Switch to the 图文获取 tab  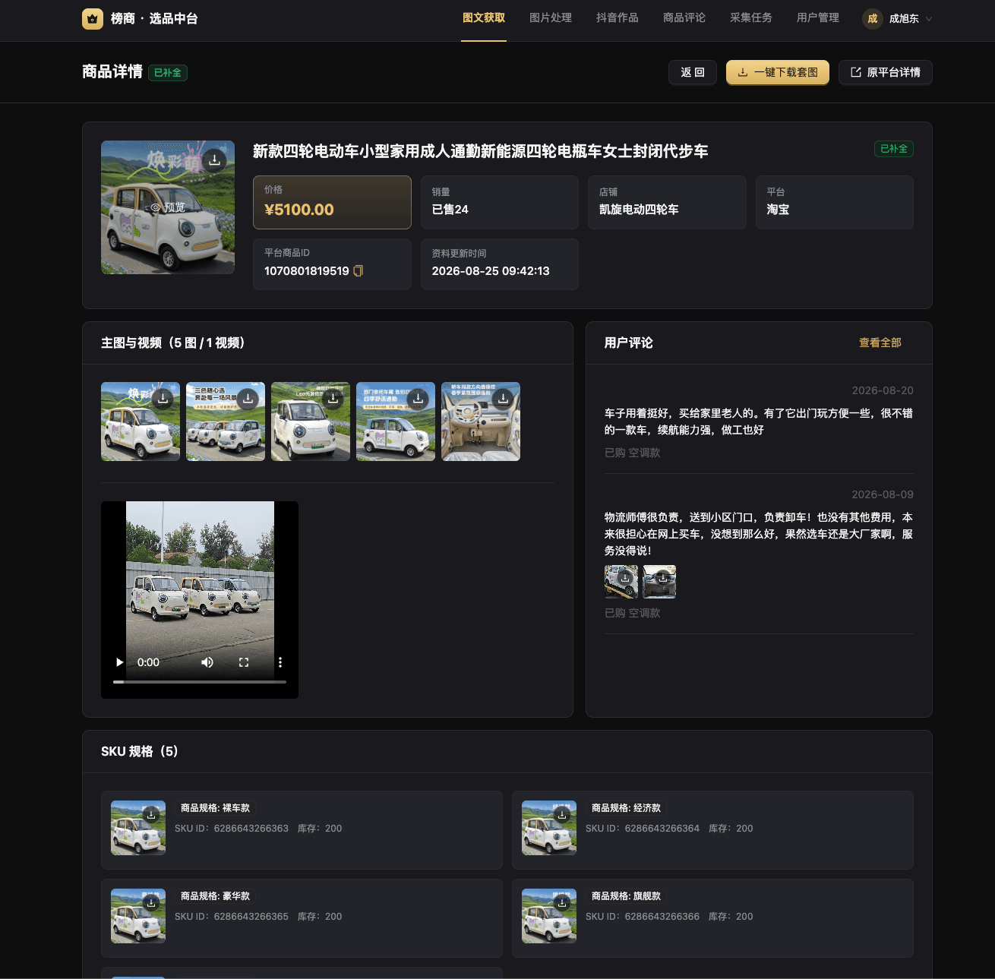point(484,18)
